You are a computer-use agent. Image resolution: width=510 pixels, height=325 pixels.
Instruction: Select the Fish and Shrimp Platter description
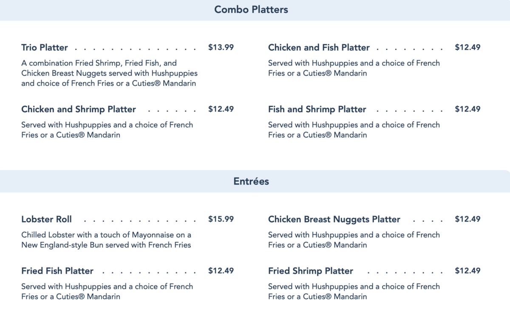pos(354,130)
